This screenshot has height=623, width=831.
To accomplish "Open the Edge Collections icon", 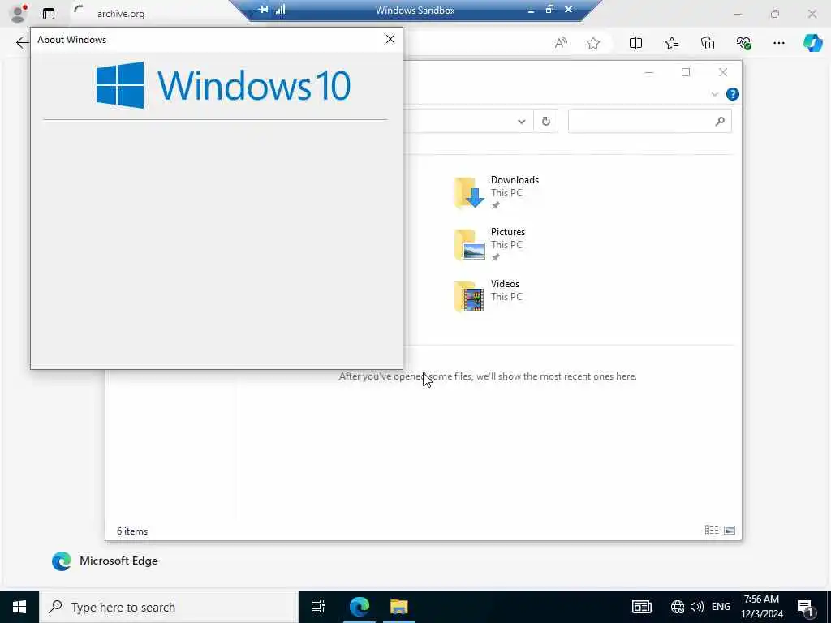I will [708, 43].
